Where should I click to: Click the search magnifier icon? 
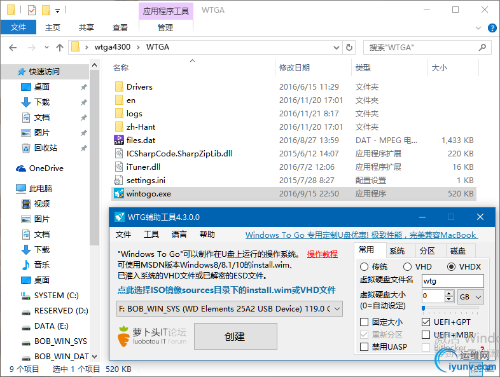click(482, 48)
